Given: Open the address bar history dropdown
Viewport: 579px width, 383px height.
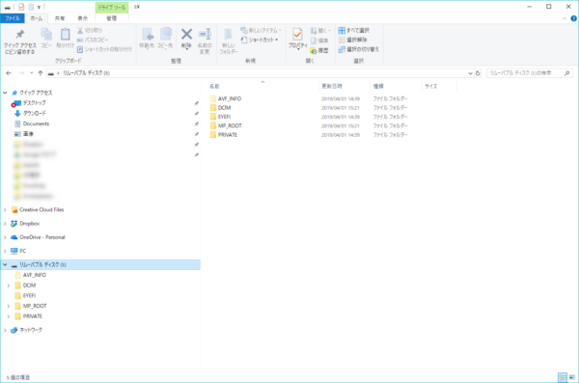Looking at the screenshot, I should (470, 73).
